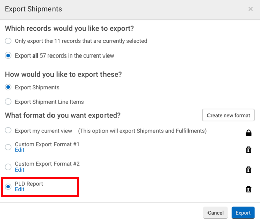
Task: Select the PLD Report radio button
Action: pos(8,187)
